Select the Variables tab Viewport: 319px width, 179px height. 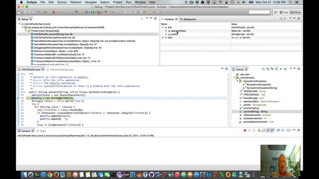click(x=169, y=19)
